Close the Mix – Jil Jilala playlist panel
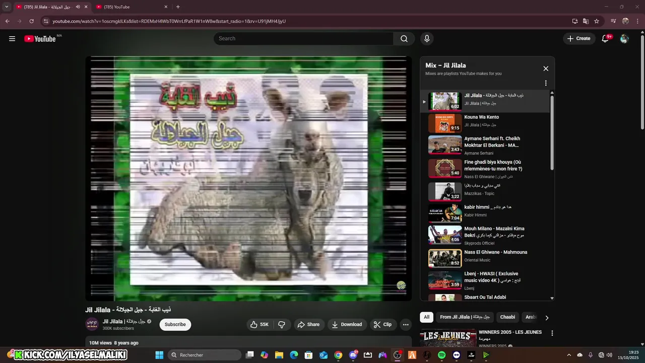The width and height of the screenshot is (645, 363). point(546,69)
